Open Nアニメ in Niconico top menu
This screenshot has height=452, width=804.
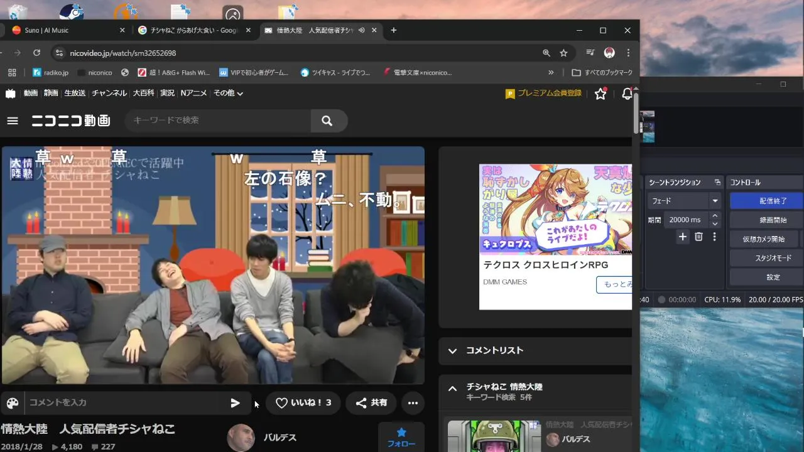193,93
